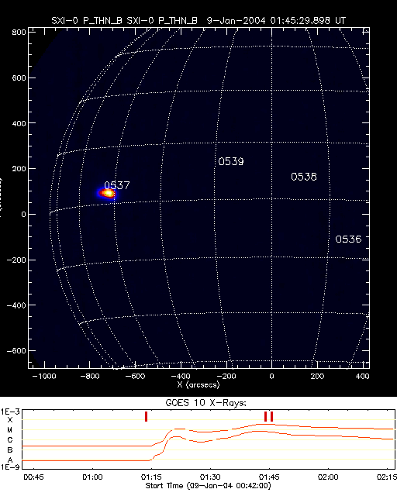Click the GOES 10 X-Rays title
397x496 pixels.
coord(205,403)
